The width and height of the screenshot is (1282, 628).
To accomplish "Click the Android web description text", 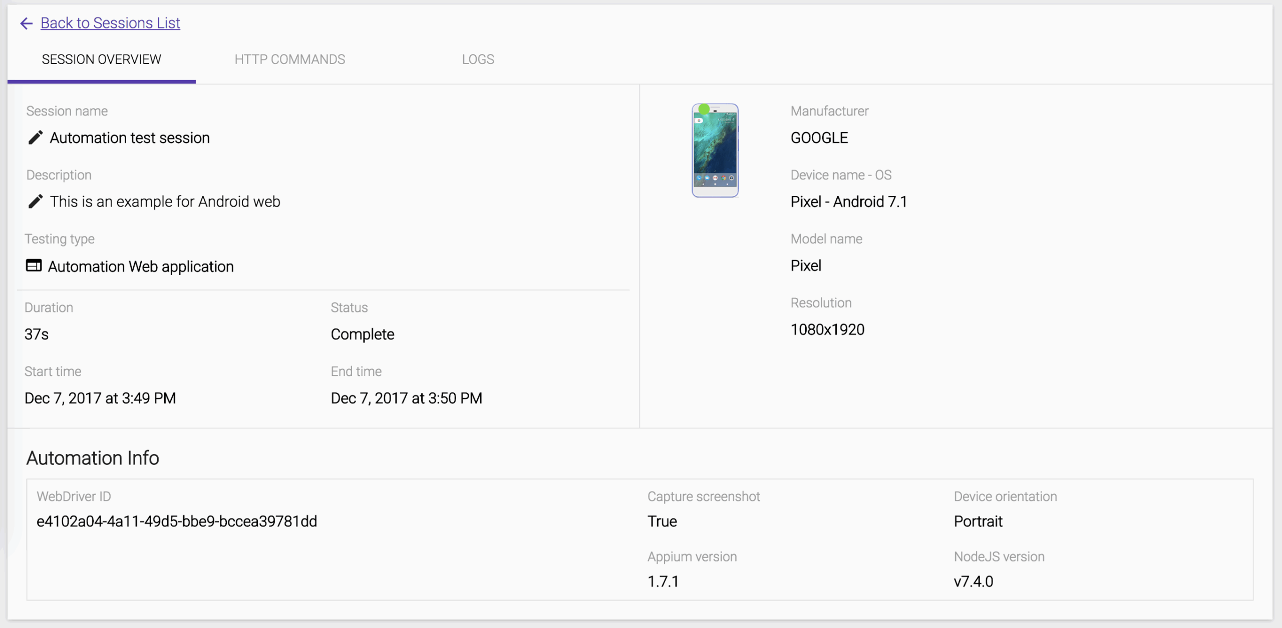I will [x=165, y=201].
